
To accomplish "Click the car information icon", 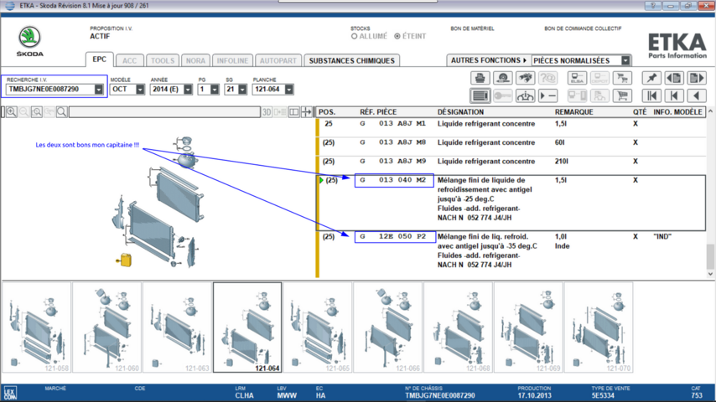I will pos(525,95).
